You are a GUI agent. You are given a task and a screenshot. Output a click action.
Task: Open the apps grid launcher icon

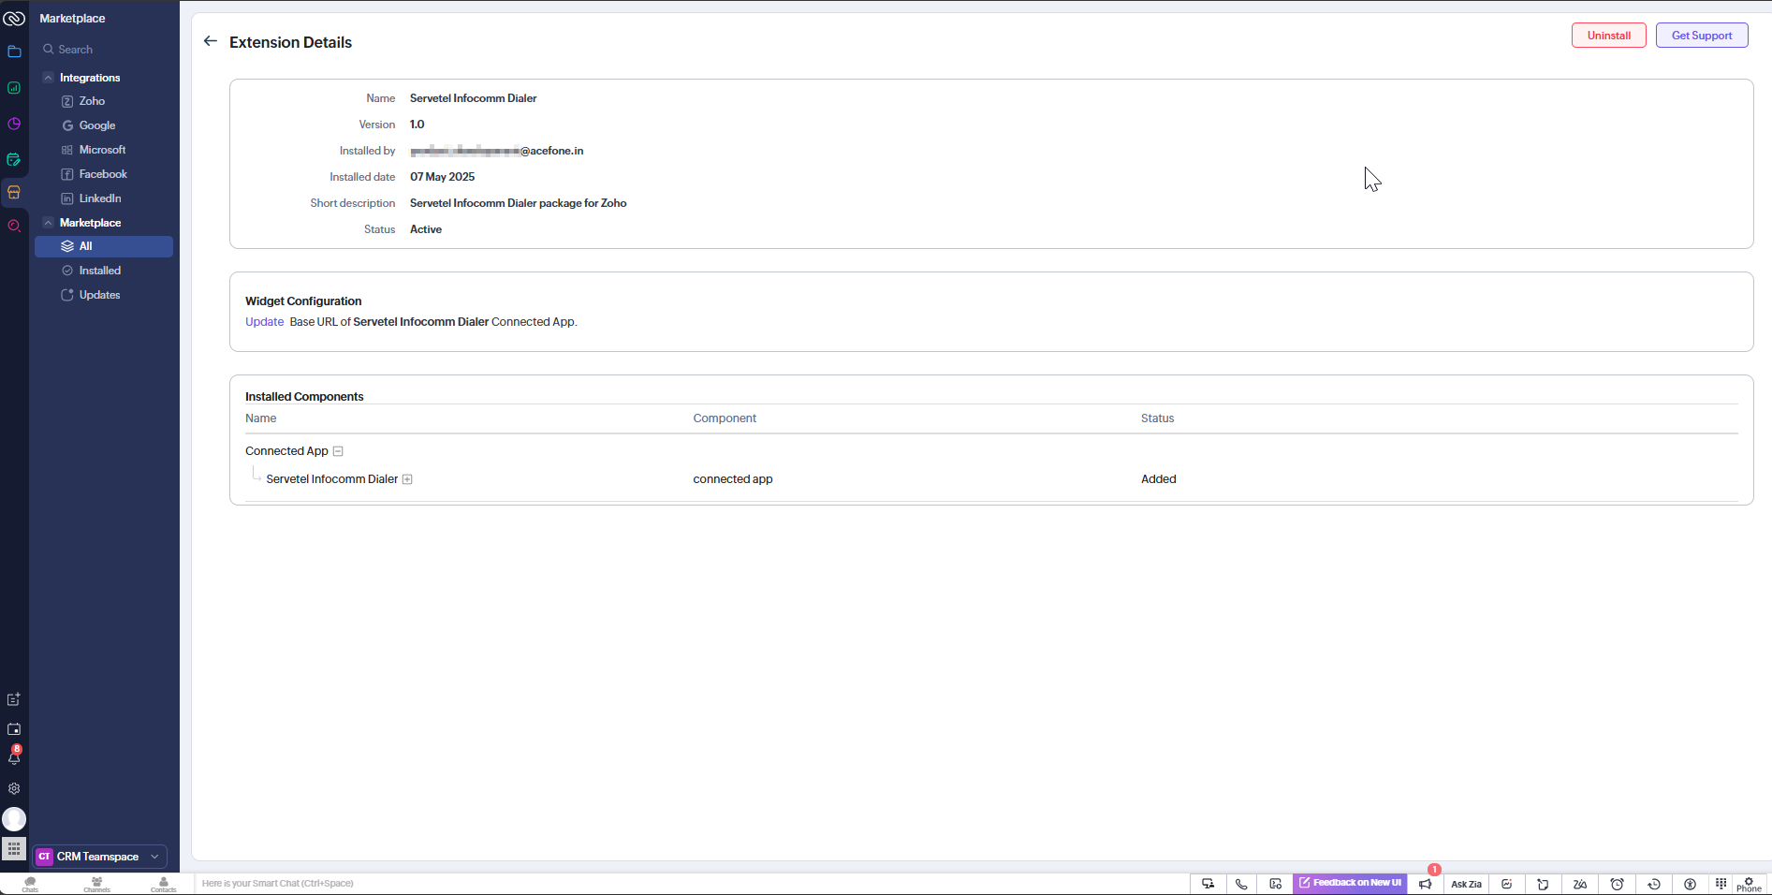14,849
